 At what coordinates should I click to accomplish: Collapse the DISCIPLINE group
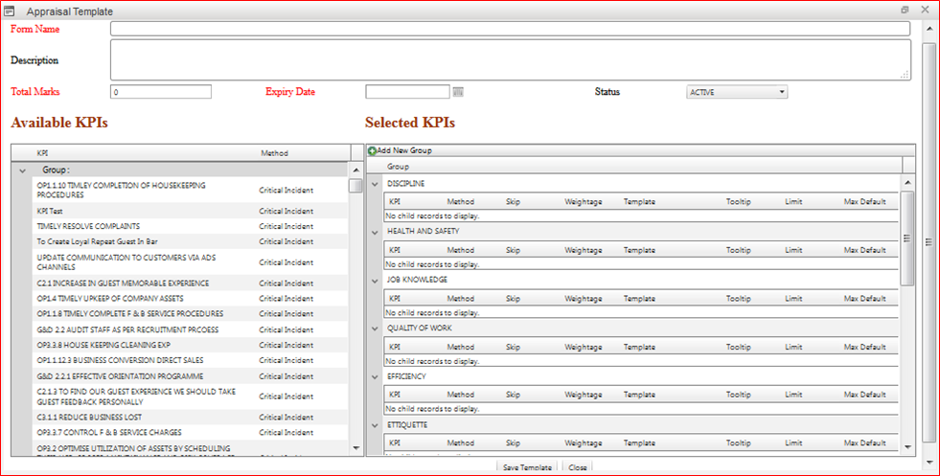pyautogui.click(x=375, y=183)
